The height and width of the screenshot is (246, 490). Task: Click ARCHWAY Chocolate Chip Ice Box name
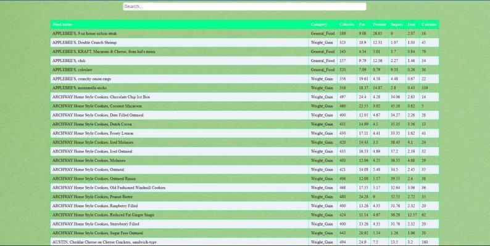(101, 97)
